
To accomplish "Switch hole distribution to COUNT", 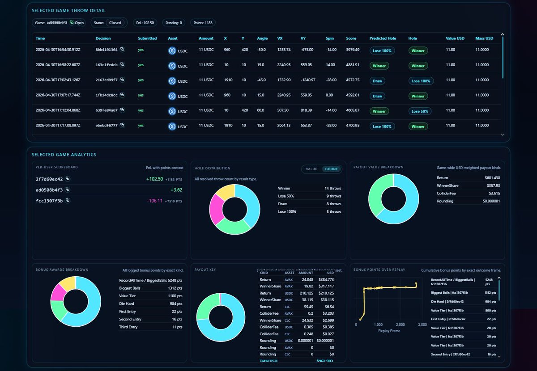I will (332, 169).
